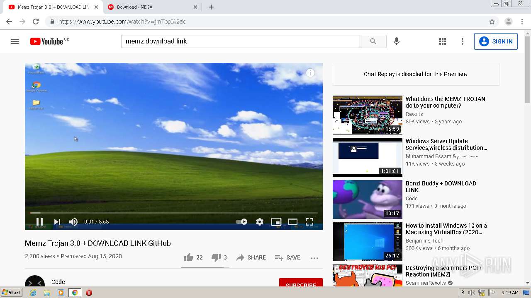The height and width of the screenshot is (298, 531).
Task: Seek on the video progress bar
Action: [174, 213]
